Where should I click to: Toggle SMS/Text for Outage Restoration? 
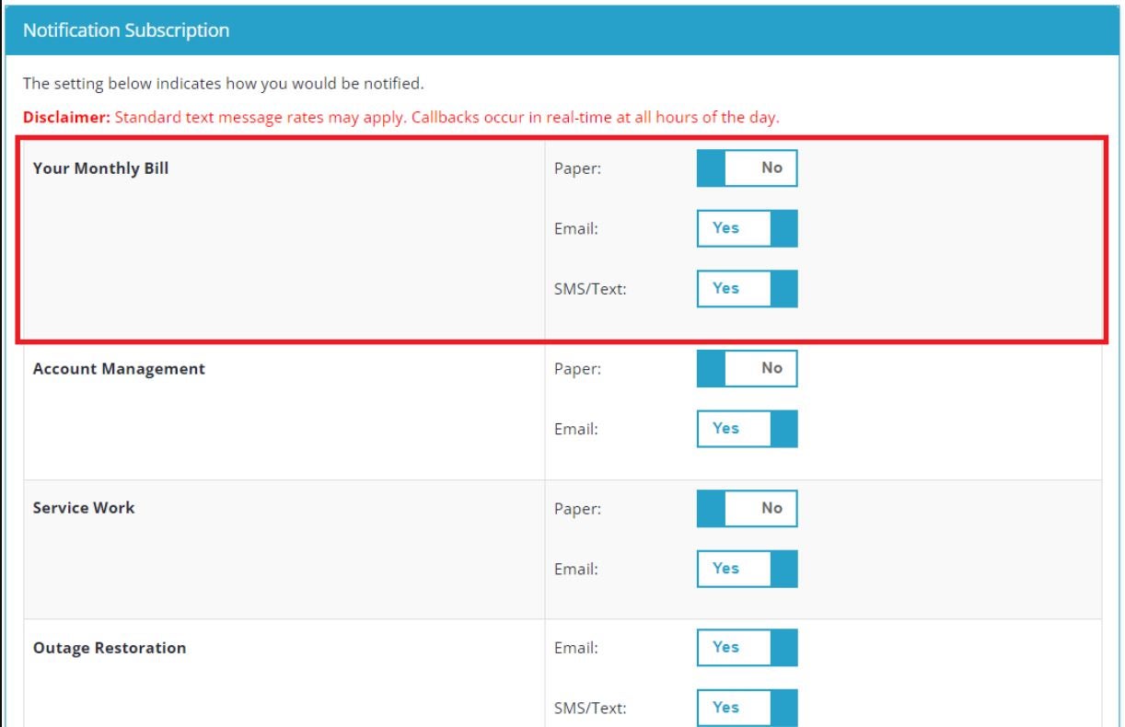[747, 708]
